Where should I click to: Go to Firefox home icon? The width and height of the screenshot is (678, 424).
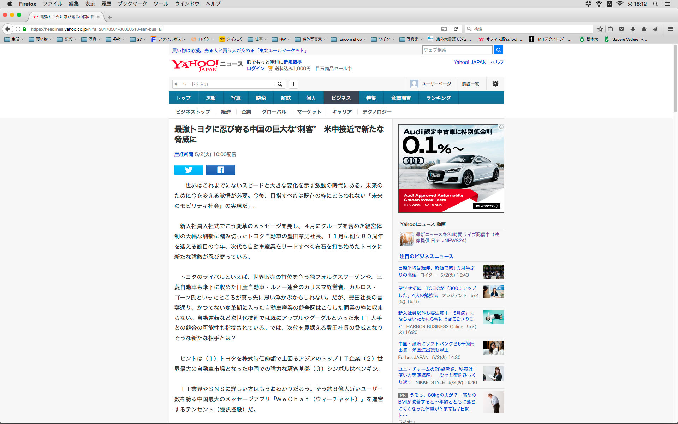644,29
